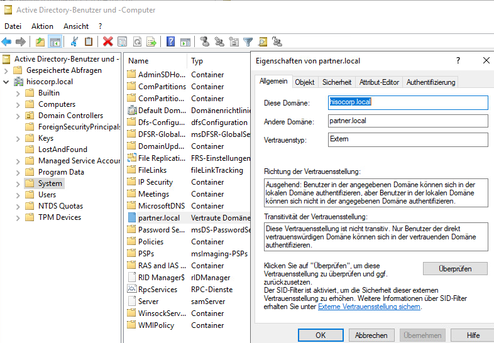The width and height of the screenshot is (494, 343).
Task: Open the Ansicht menu
Action: pos(76,26)
